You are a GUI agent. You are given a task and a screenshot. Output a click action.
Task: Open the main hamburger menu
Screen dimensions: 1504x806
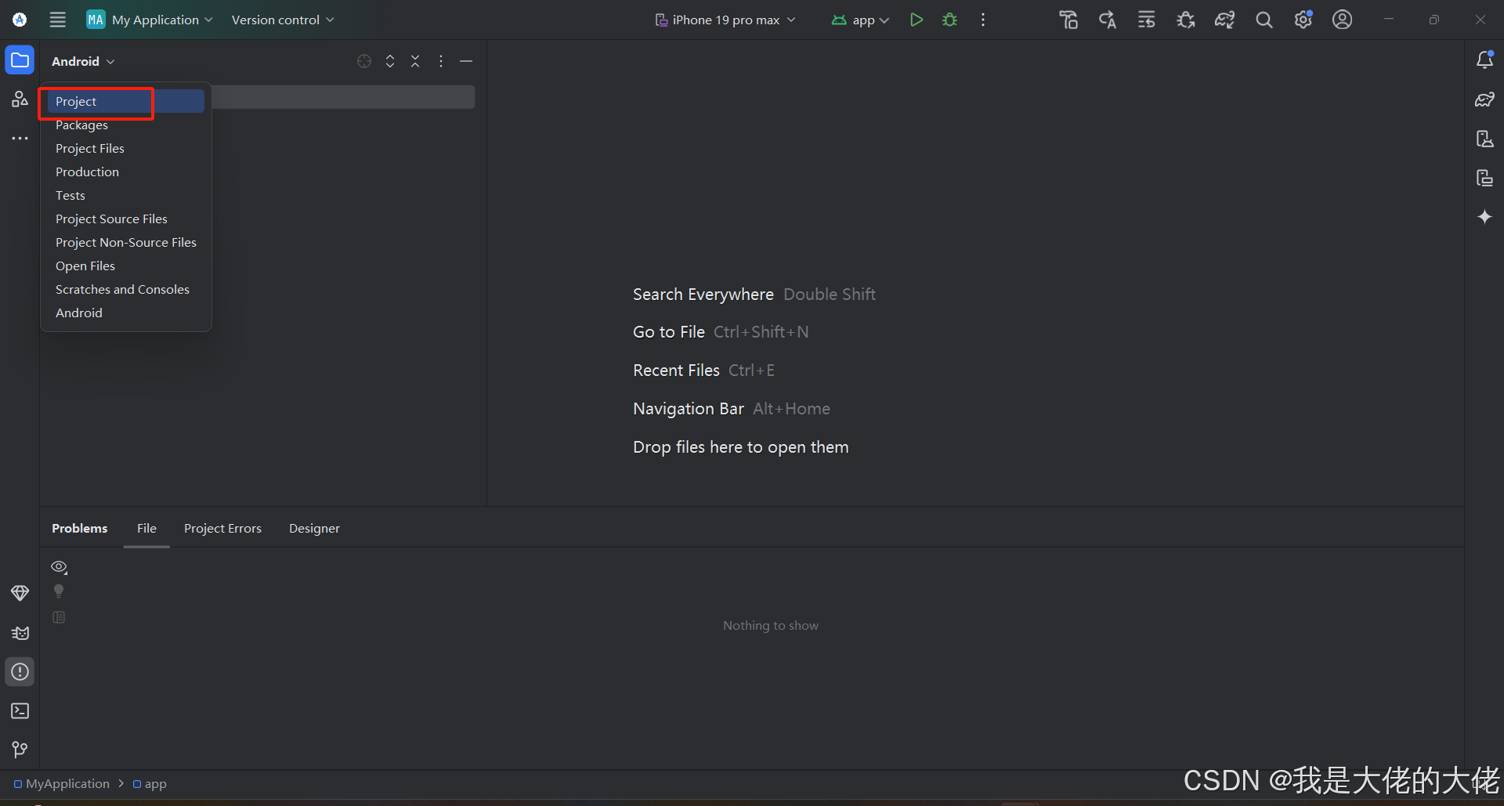pyautogui.click(x=56, y=20)
